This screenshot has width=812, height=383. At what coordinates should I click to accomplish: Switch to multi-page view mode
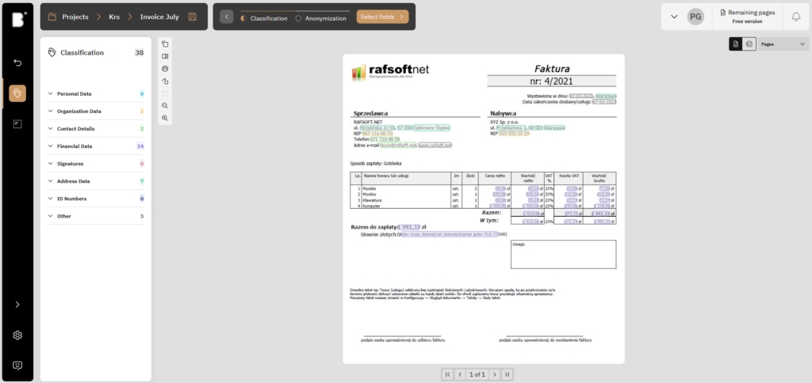click(748, 44)
